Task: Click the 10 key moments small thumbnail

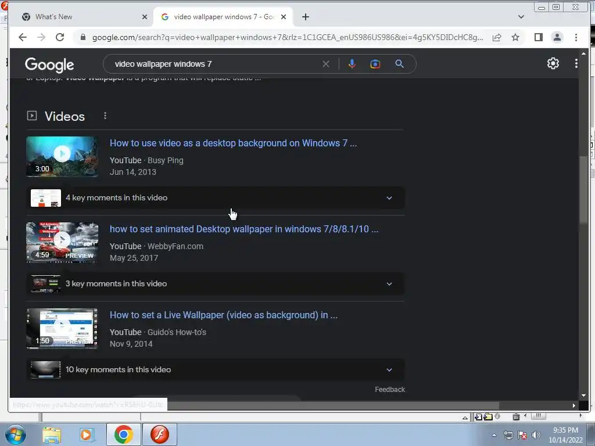Action: coord(45,370)
